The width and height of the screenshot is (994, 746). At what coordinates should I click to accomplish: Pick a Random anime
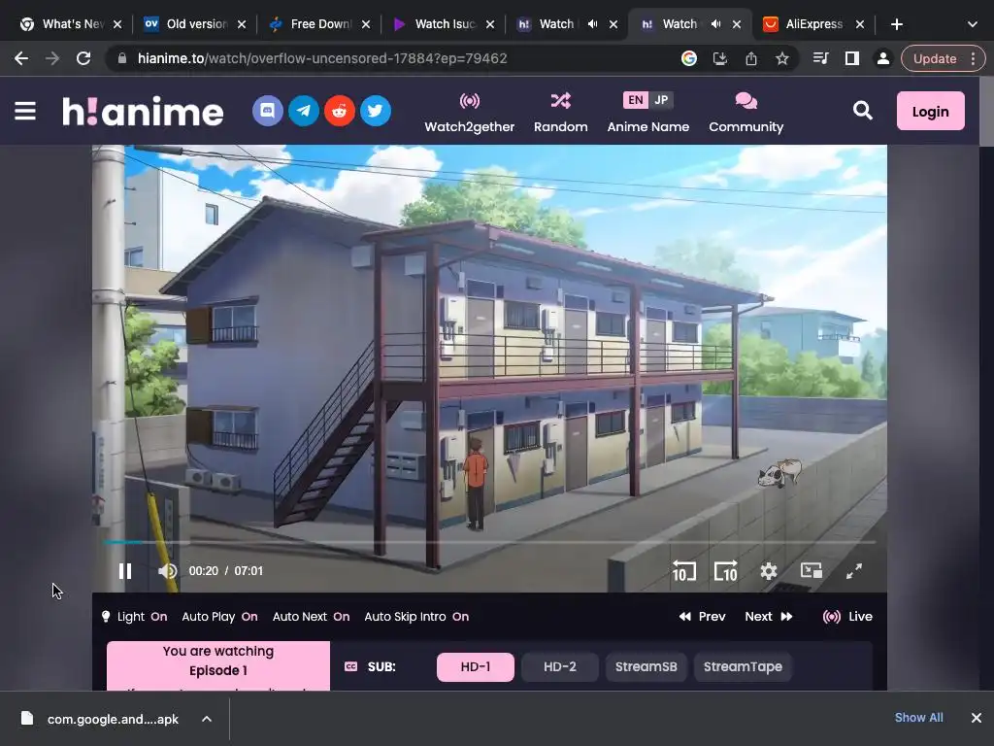[x=560, y=113]
